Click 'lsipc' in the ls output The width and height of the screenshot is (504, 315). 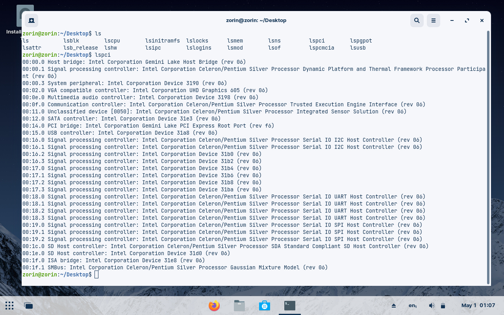coord(153,48)
